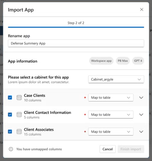Click the Step 2 of 2 progress bar
Screen dimensions: 152x161
[76, 27]
